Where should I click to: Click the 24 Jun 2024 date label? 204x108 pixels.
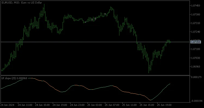tap(7, 104)
